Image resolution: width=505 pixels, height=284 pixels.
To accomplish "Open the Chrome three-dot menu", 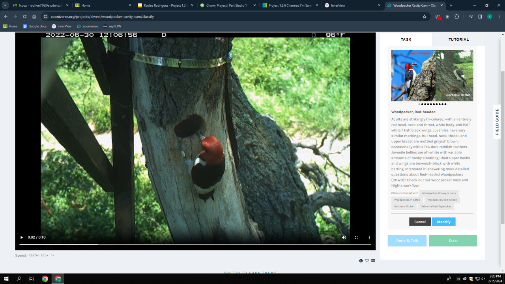I will (x=499, y=17).
